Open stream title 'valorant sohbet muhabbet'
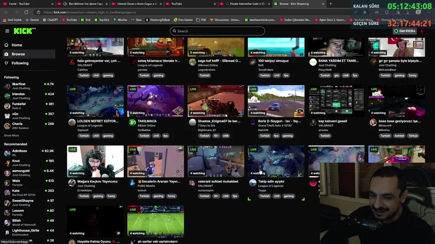435x244 pixels. (x=218, y=181)
